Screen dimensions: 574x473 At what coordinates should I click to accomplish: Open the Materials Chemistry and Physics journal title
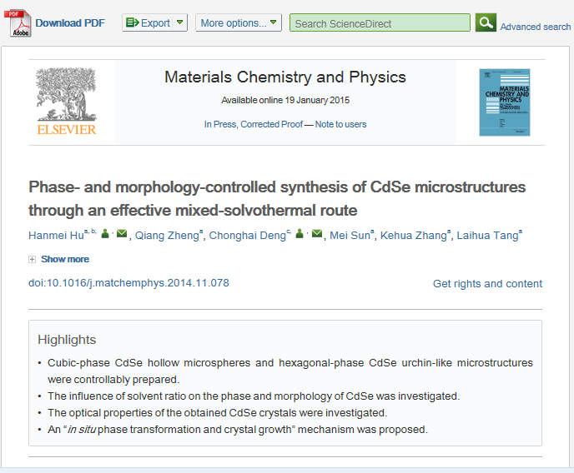coord(285,77)
